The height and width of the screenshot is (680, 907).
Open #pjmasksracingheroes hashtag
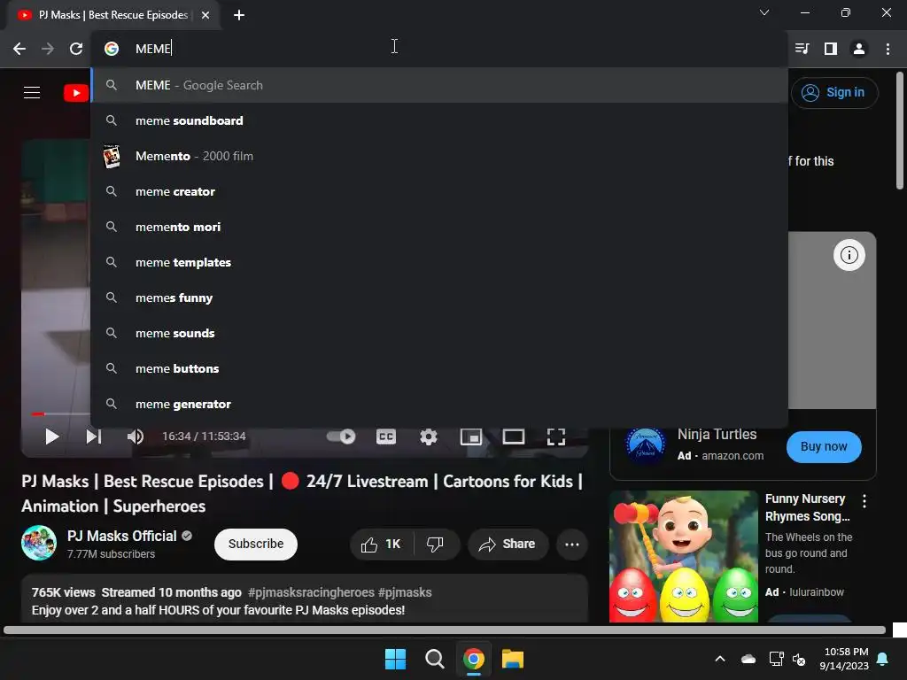tap(311, 592)
